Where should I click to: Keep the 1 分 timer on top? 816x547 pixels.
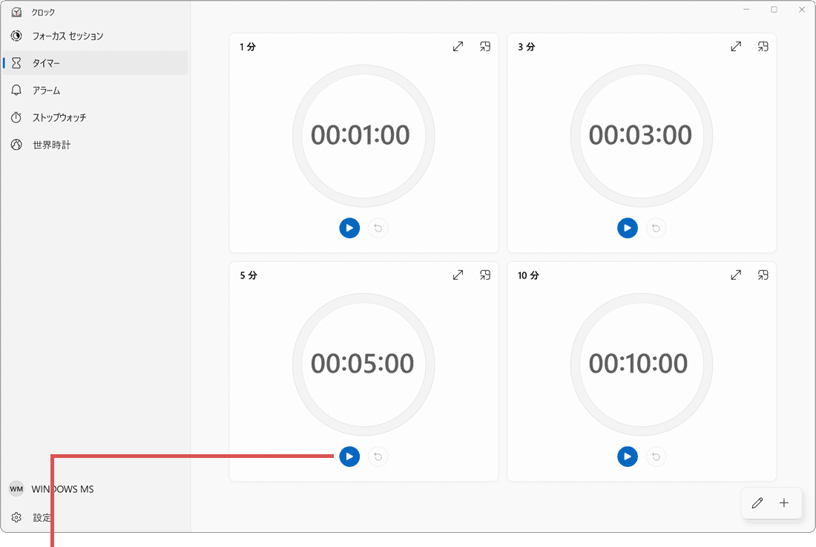[485, 47]
